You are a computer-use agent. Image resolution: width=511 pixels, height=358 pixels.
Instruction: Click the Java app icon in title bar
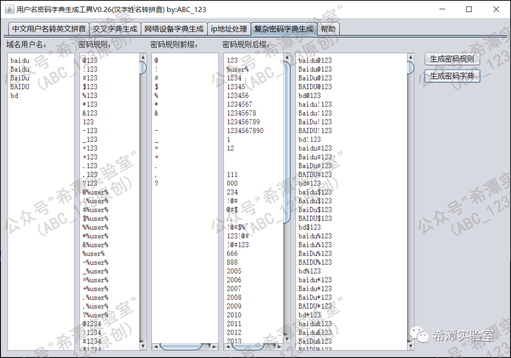[x=9, y=9]
